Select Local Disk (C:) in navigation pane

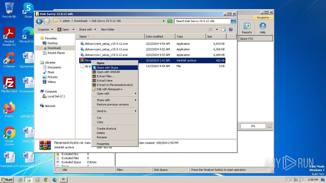tap(56, 96)
